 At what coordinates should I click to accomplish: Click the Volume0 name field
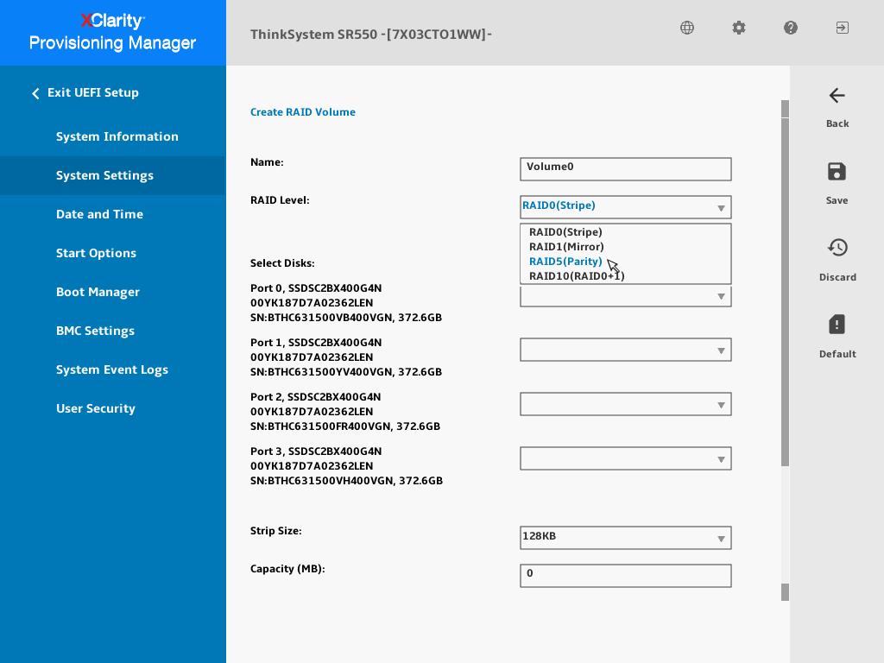click(x=625, y=169)
